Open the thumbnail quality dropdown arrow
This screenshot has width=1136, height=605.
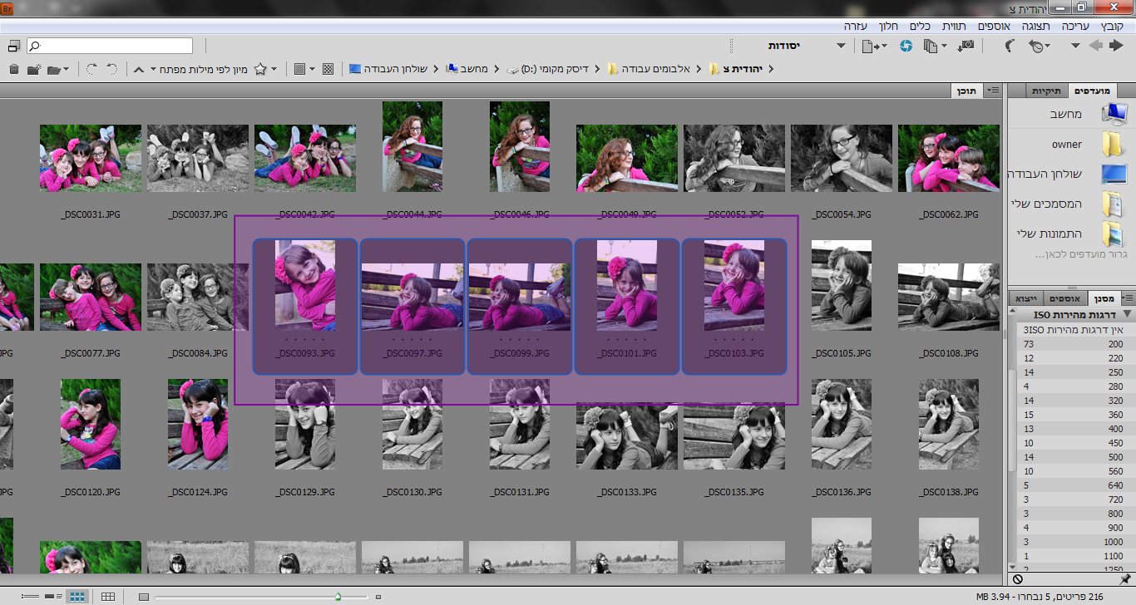(x=313, y=69)
